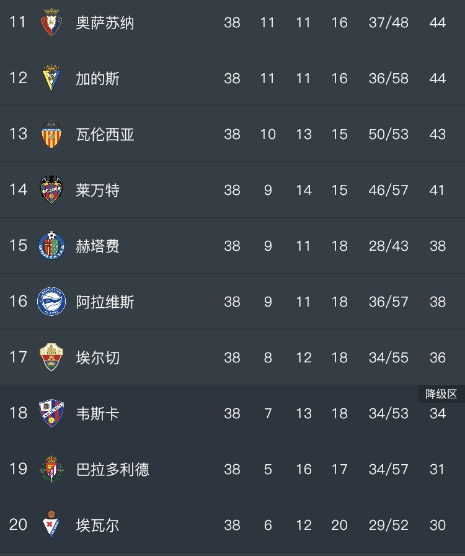Tap the Valencia bat crest icon
Screen dimensions: 465x556
click(x=51, y=134)
